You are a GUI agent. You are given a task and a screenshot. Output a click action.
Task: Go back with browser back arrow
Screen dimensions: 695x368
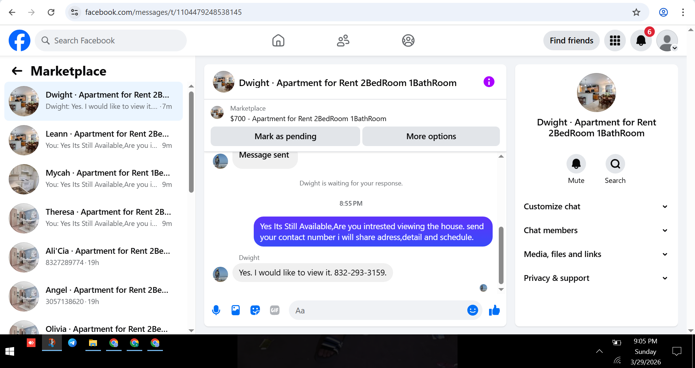tap(12, 12)
